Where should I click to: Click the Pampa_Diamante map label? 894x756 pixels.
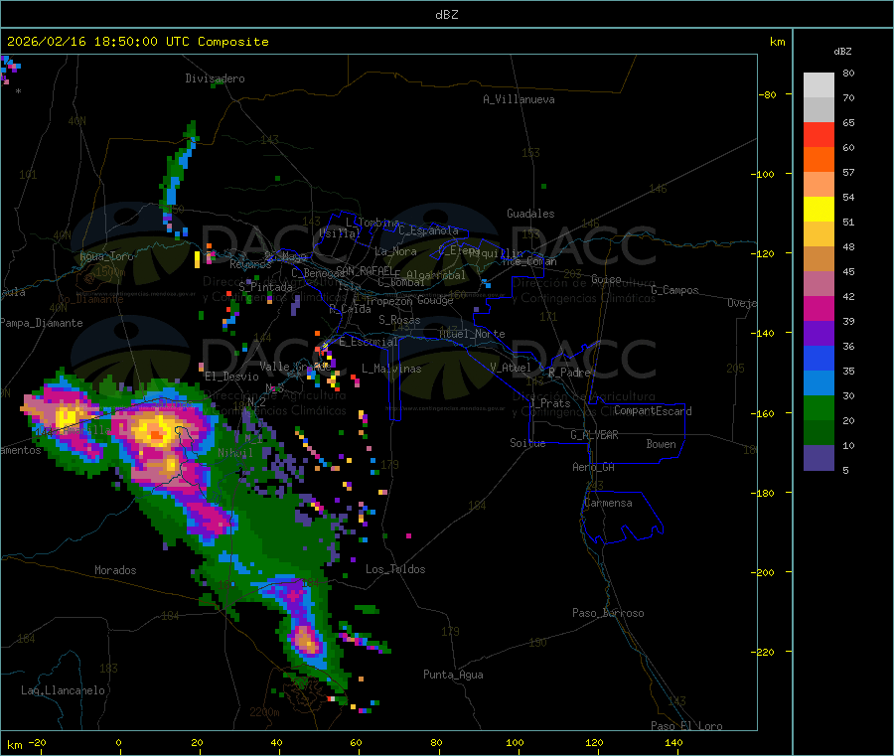pos(42,323)
